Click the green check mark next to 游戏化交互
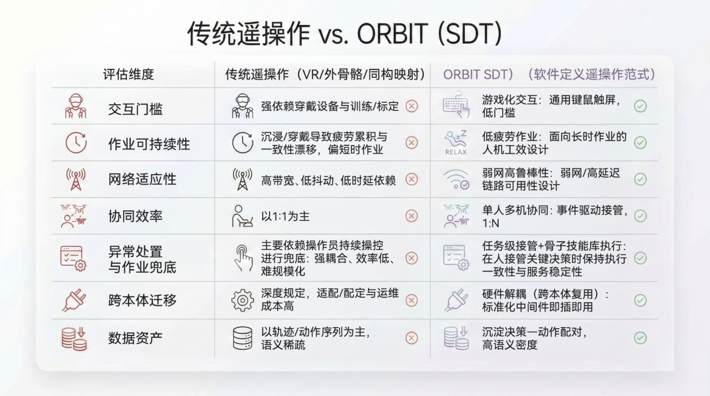The height and width of the screenshot is (396, 710). coord(640,106)
